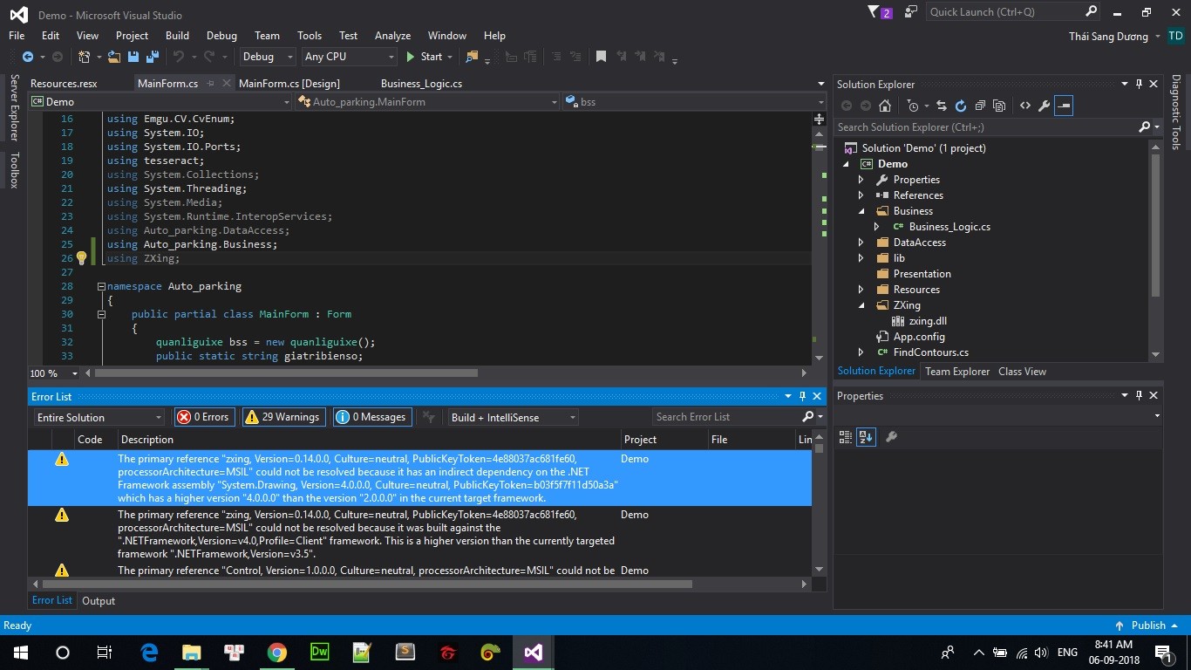Click the lightbulb quick actions icon
The width and height of the screenshot is (1191, 670).
pos(81,258)
